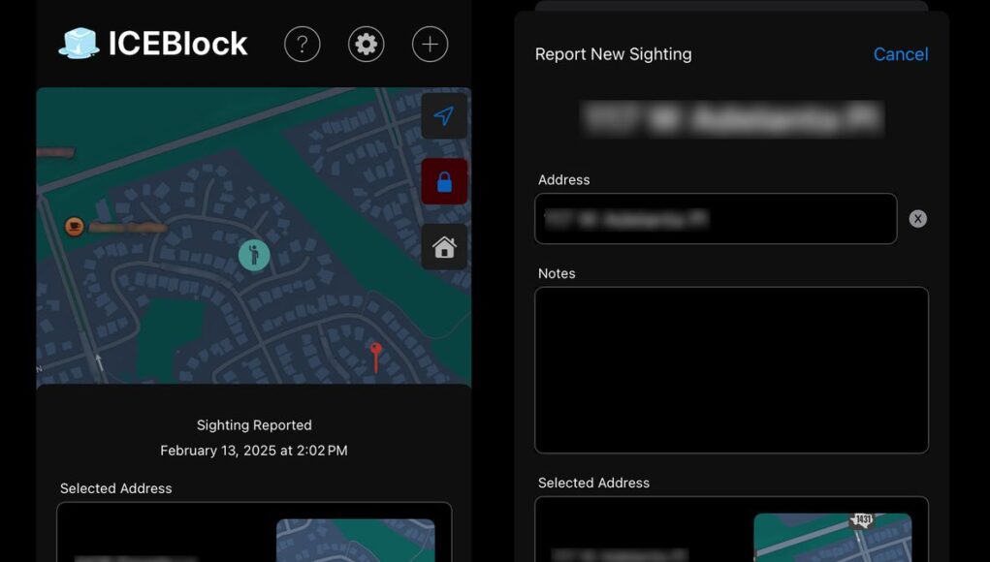Open settings with the gear icon
This screenshot has width=990, height=562.
[367, 45]
